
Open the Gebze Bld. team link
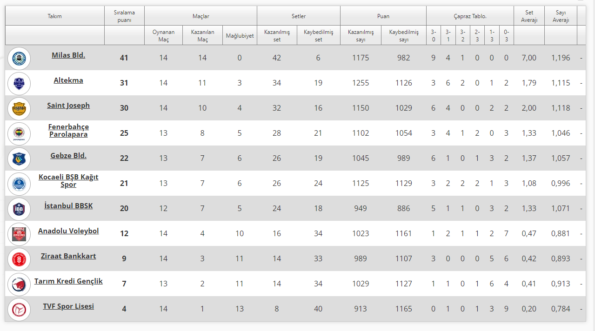click(68, 156)
